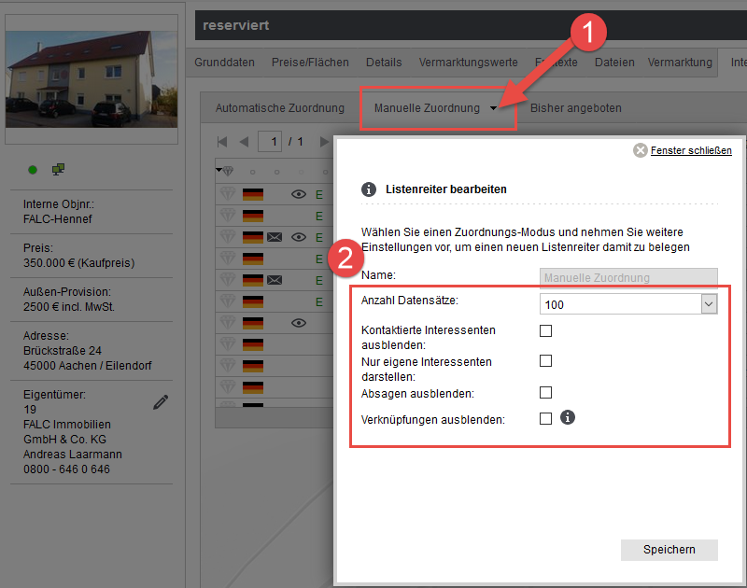Click Fenster schließen link
The width and height of the screenshot is (747, 588).
pos(690,150)
